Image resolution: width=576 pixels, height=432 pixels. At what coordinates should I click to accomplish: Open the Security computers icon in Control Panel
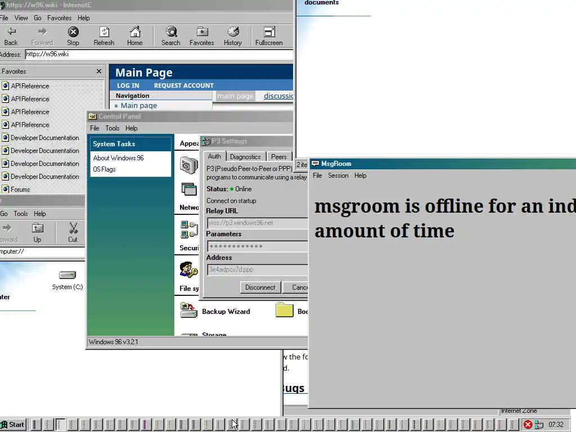point(189,229)
